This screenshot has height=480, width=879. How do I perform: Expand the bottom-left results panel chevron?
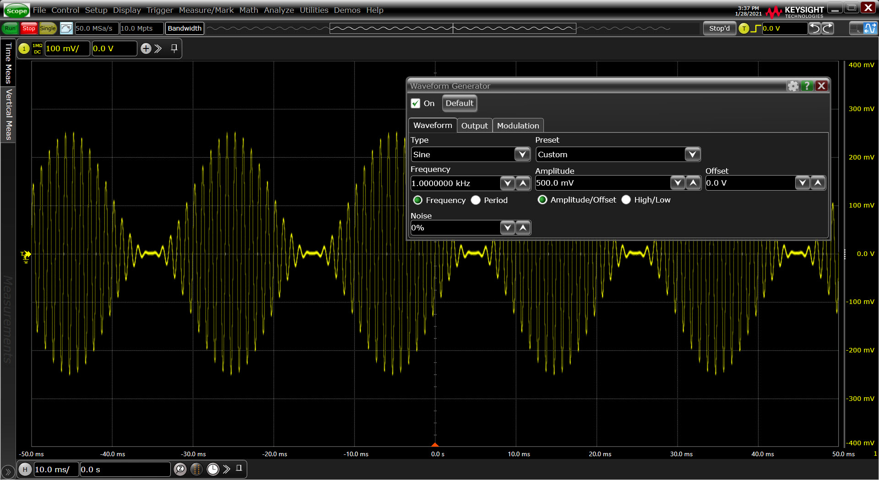click(8, 472)
